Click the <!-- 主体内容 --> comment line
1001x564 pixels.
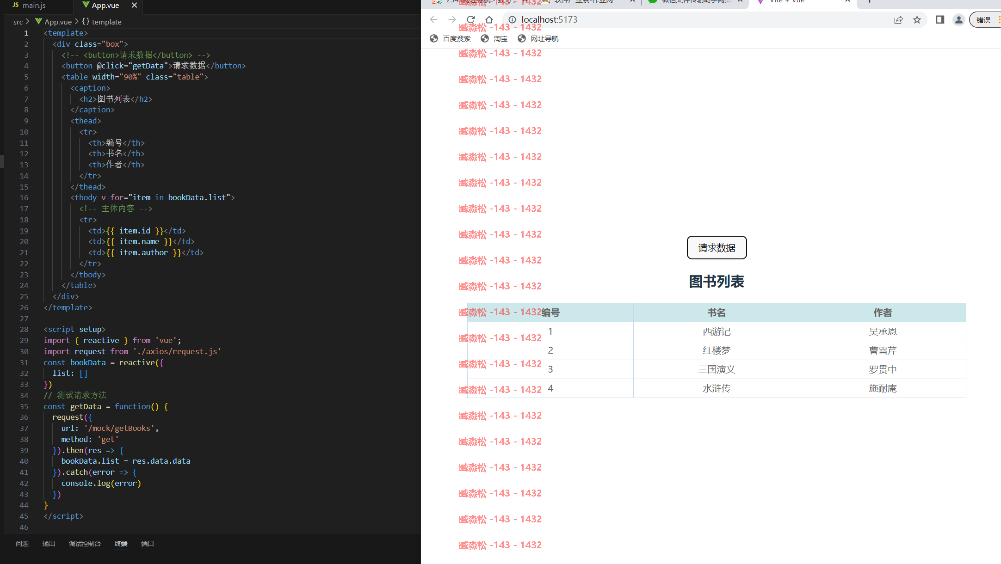(x=116, y=208)
